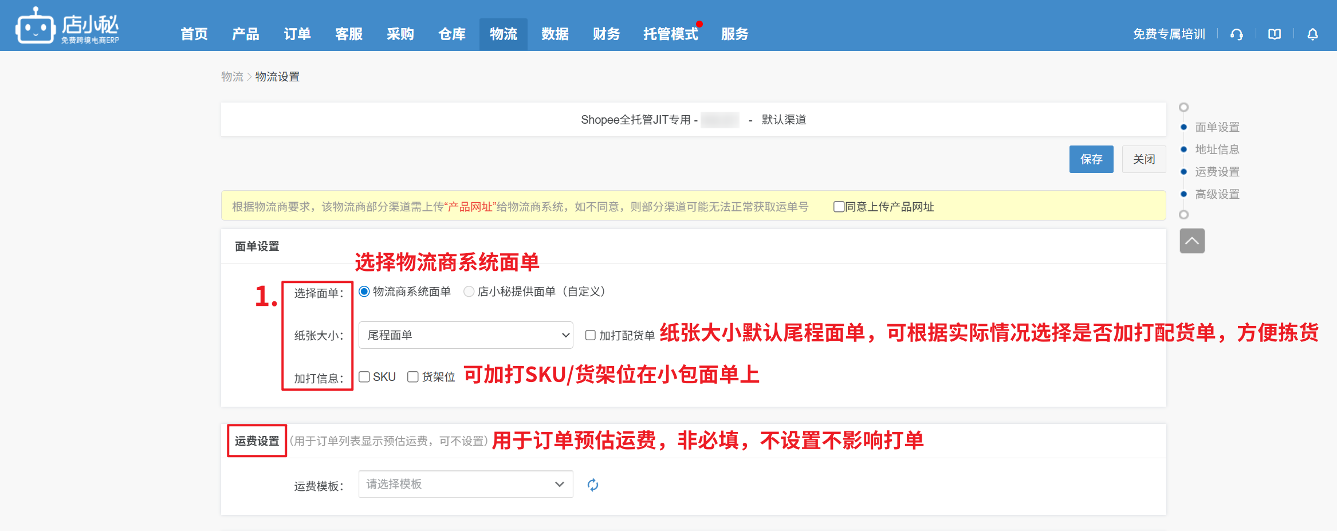Click the scroll-to-top arrow button

[1192, 241]
